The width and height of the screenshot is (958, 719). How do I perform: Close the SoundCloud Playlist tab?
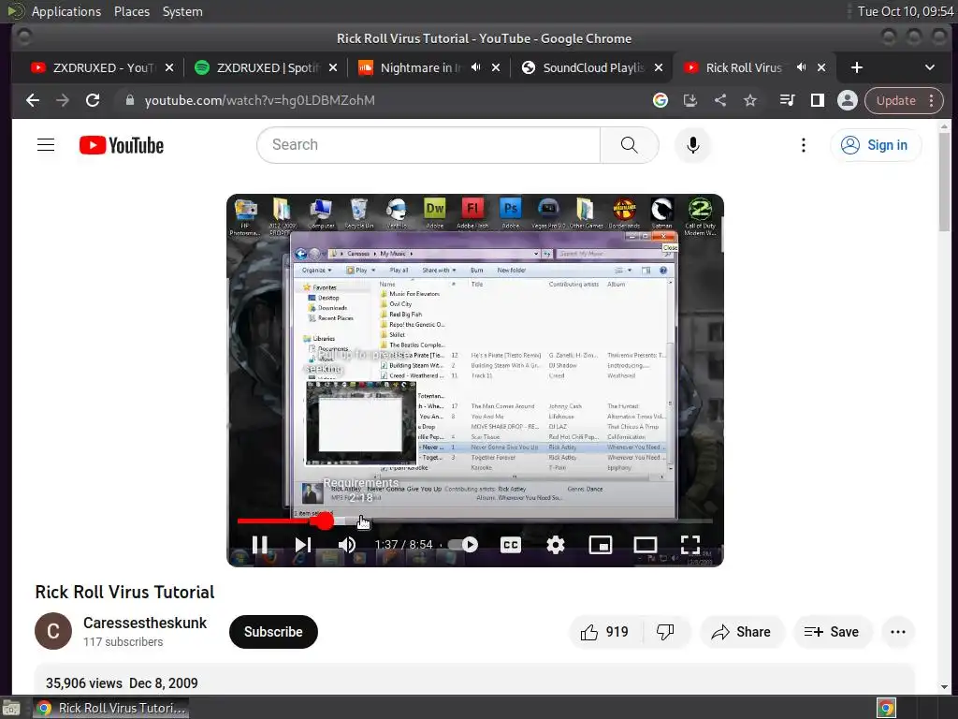pos(659,67)
